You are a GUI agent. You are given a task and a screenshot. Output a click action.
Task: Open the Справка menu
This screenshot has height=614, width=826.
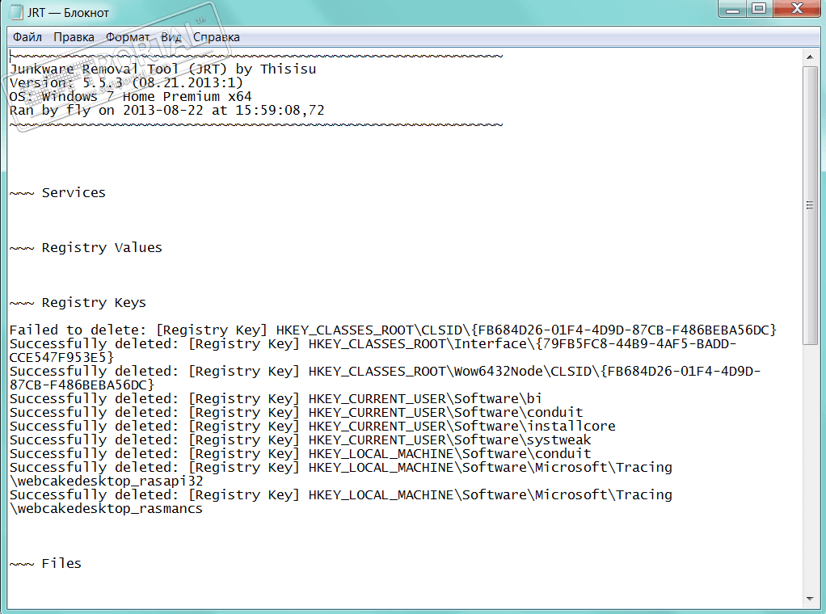point(217,37)
